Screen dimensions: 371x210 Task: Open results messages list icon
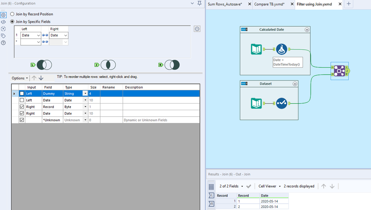(211, 187)
